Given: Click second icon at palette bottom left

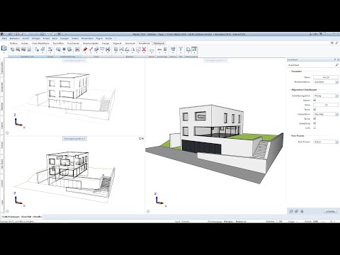Looking at the screenshot, I should point(297,211).
